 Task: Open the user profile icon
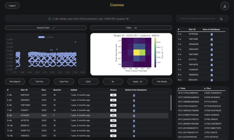pyautogui.click(x=225, y=6)
